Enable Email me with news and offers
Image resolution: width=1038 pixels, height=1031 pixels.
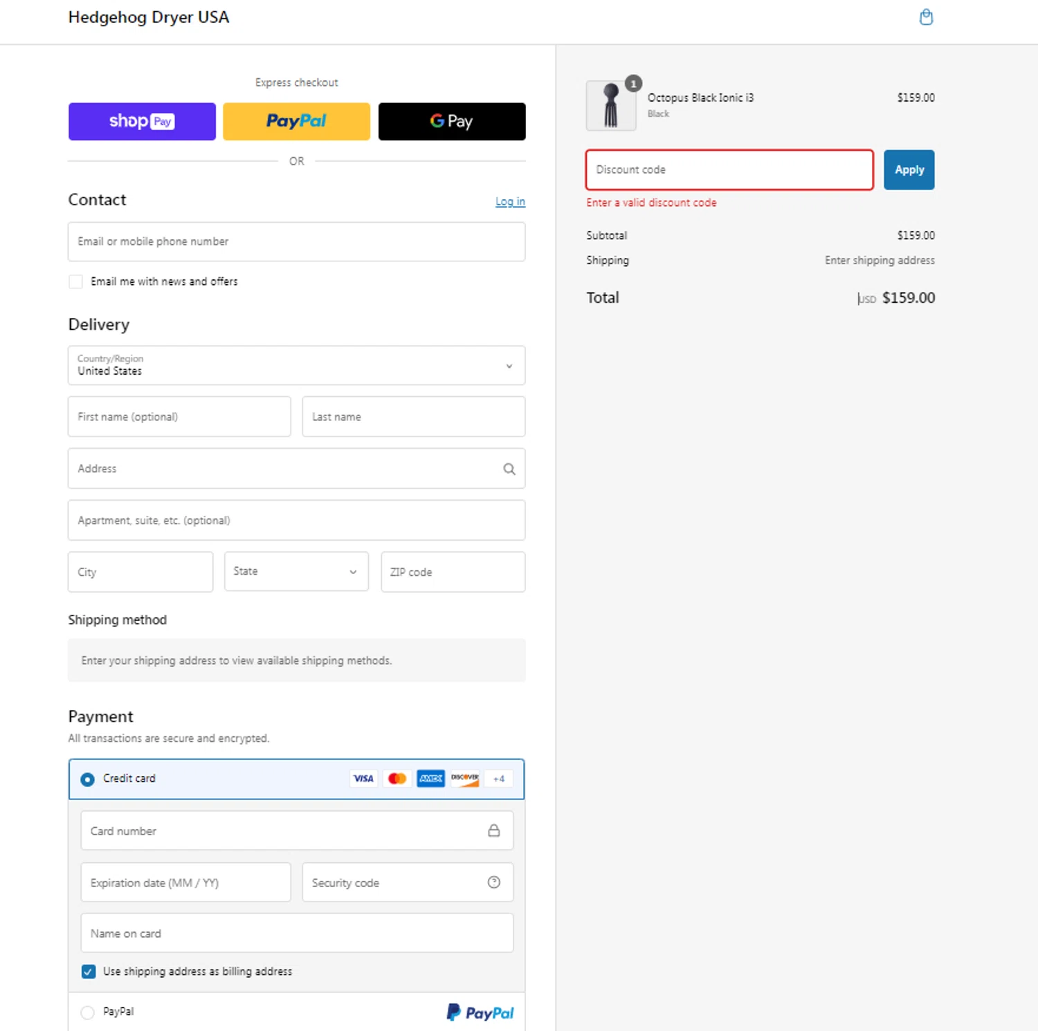75,281
